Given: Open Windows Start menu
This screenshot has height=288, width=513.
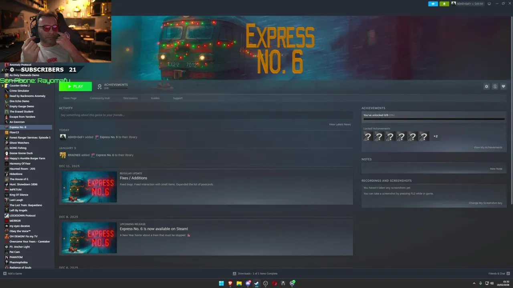Looking at the screenshot, I should (221, 283).
